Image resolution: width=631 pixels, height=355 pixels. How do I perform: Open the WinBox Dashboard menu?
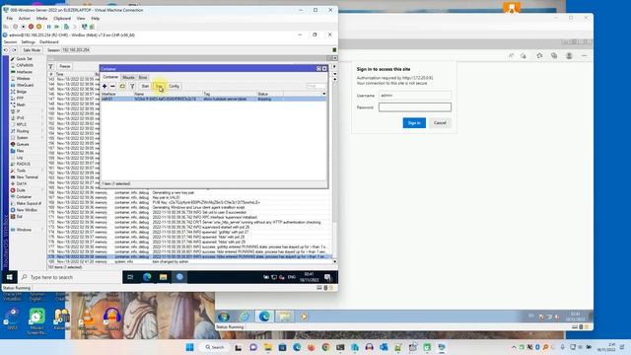pos(49,41)
